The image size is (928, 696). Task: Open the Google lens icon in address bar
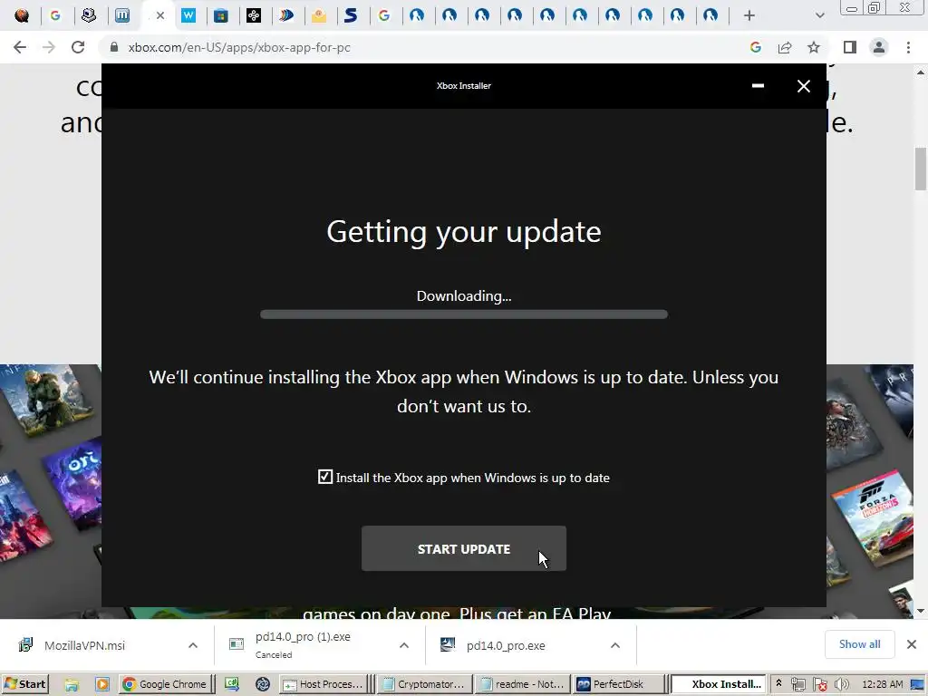pyautogui.click(x=755, y=47)
